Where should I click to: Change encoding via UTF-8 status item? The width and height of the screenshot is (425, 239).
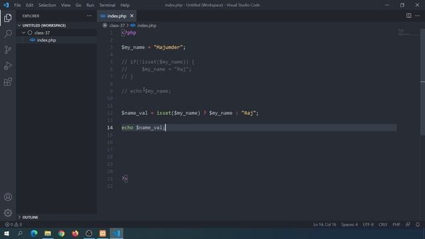pos(368,224)
